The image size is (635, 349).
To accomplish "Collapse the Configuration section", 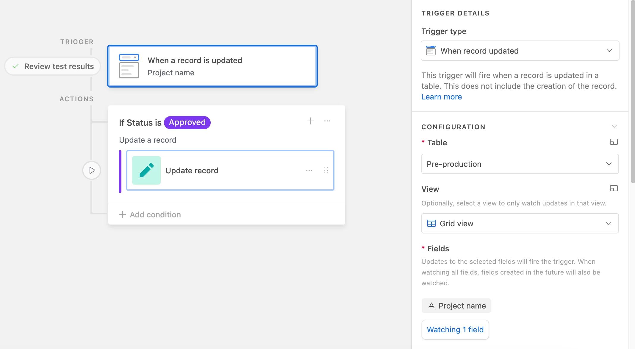I will (x=614, y=127).
